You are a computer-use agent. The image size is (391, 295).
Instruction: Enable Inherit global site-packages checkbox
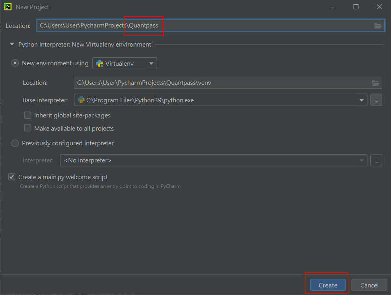28,115
